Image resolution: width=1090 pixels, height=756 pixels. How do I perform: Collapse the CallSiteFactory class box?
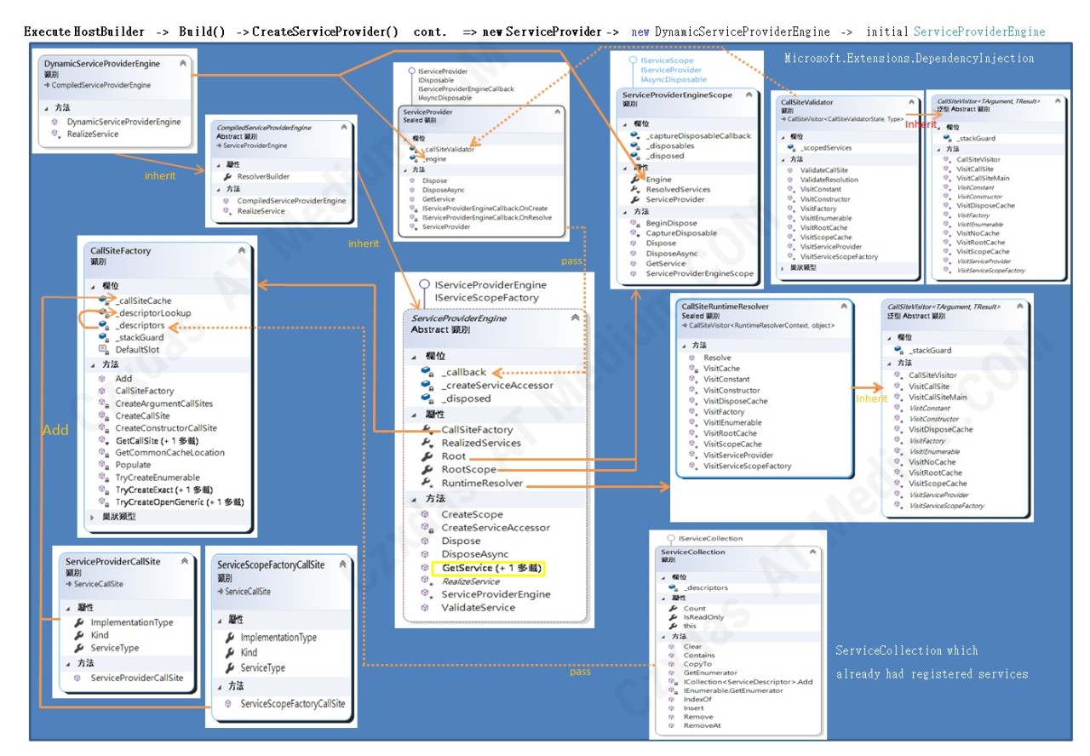[242, 251]
